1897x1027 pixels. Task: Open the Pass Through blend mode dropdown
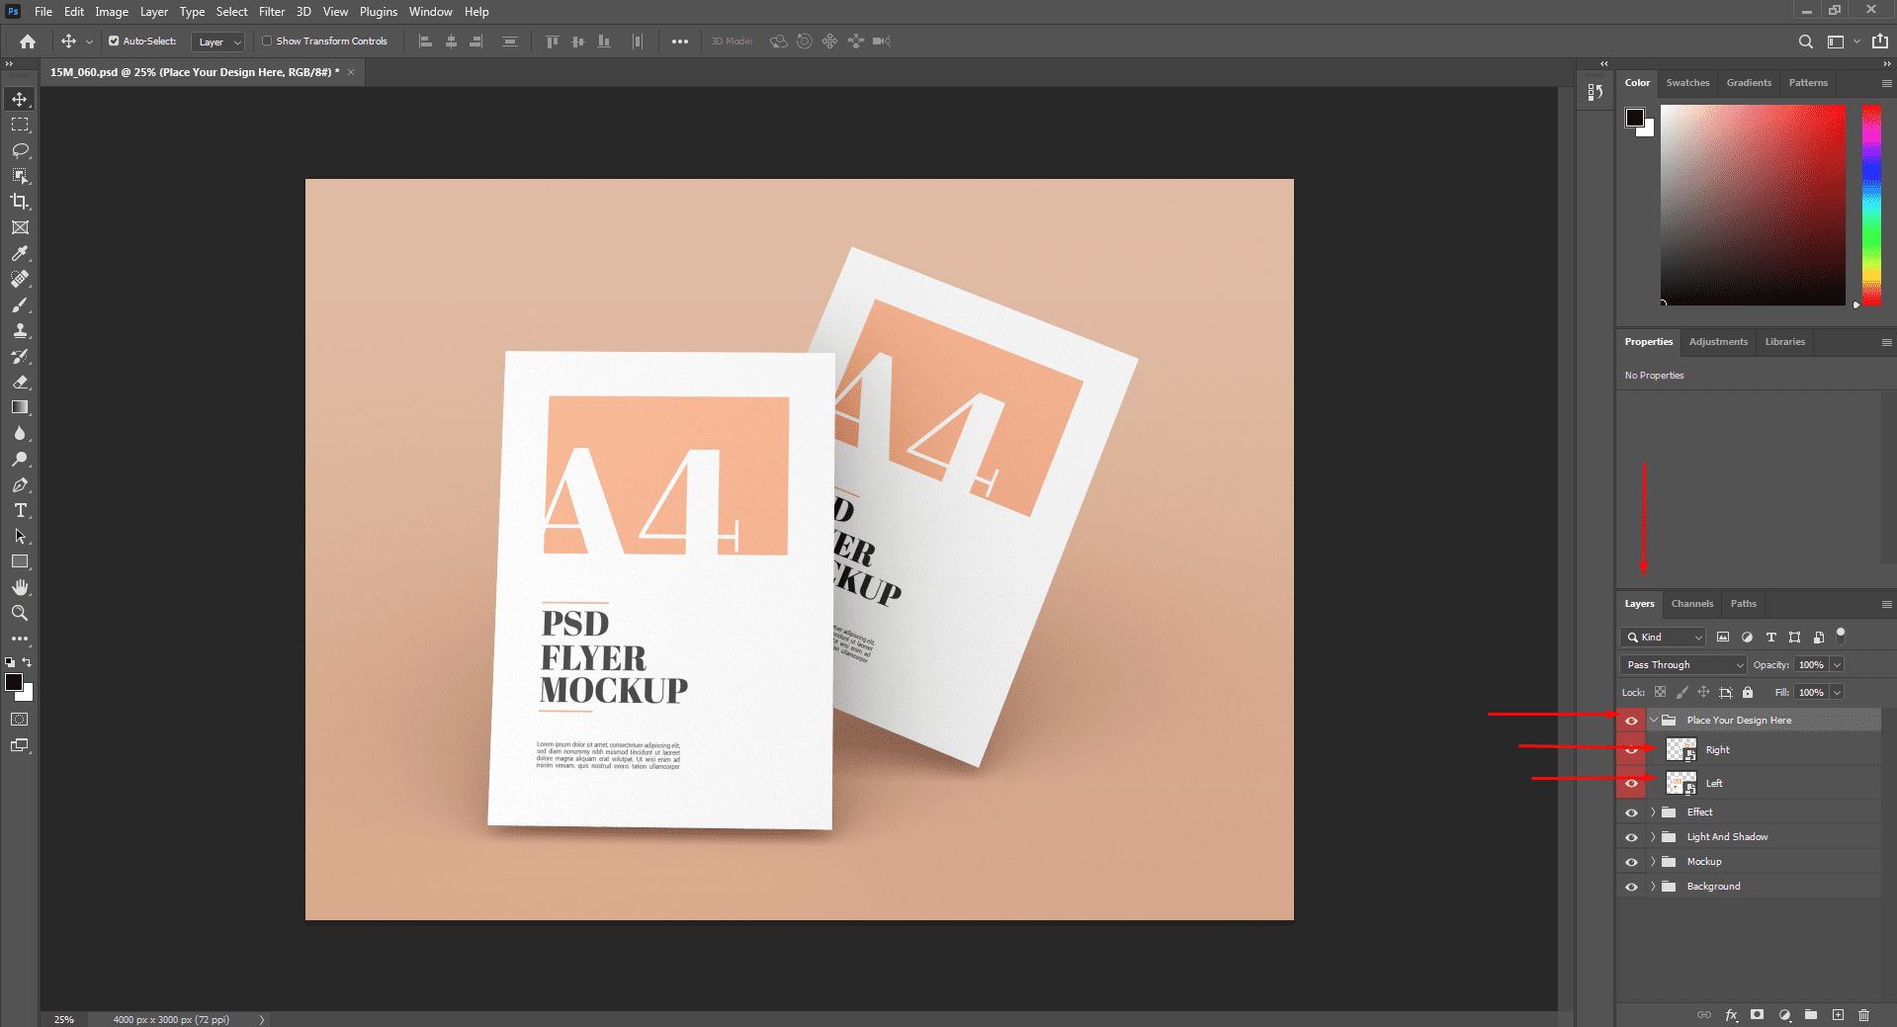coord(1683,665)
